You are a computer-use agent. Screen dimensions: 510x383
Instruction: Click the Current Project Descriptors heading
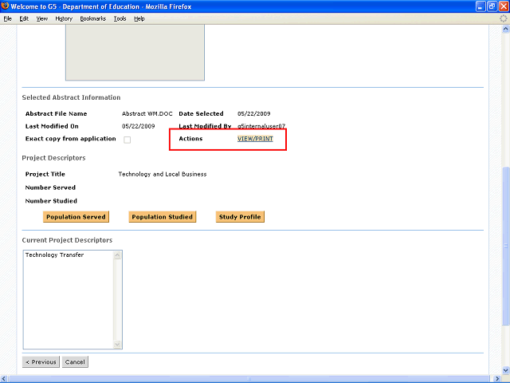pyautogui.click(x=67, y=240)
